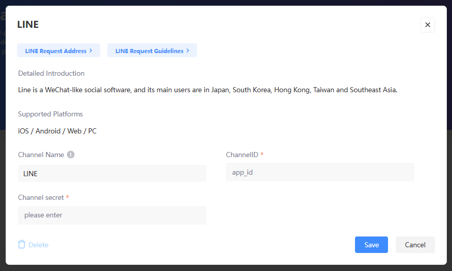452x271 pixels.
Task: Click the Detailed Introduction heading
Action: coord(51,73)
